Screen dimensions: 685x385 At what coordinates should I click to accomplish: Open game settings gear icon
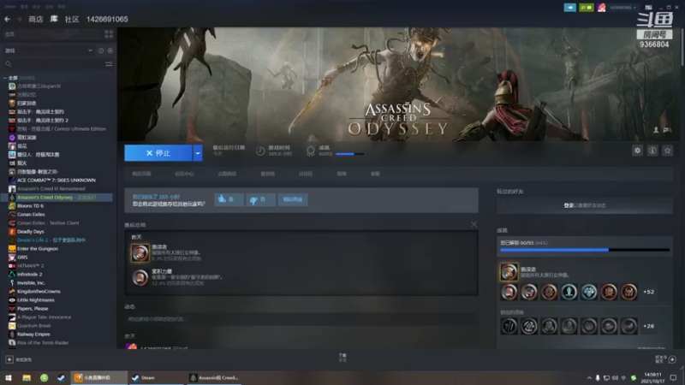pos(637,151)
